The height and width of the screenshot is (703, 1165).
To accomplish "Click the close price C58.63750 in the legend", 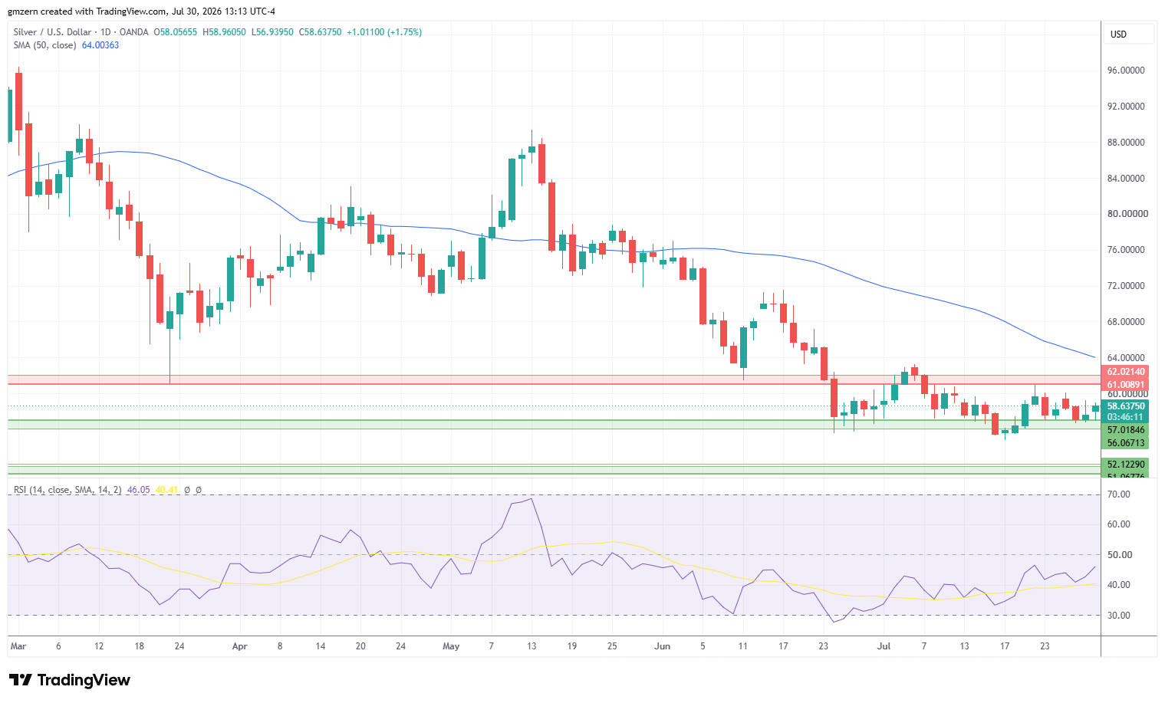I will tap(320, 32).
